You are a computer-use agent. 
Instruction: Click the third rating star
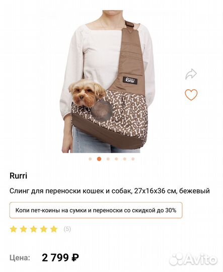point(34,229)
